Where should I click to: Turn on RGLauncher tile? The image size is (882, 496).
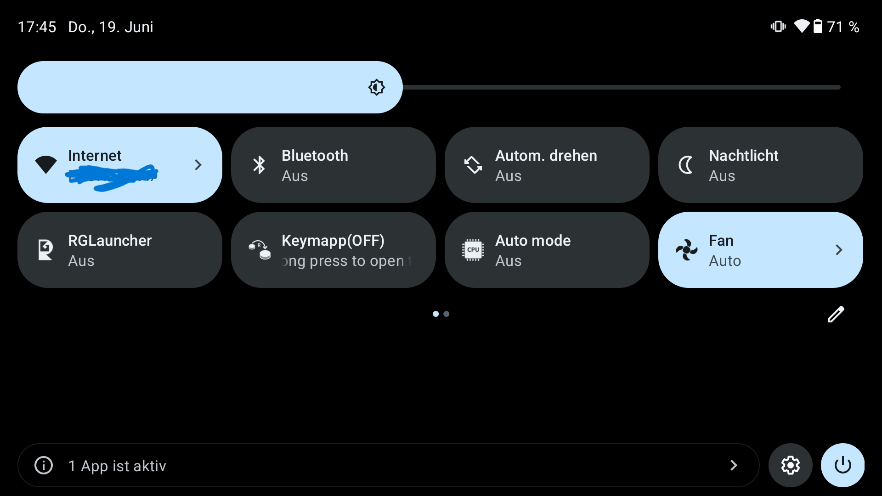click(119, 250)
